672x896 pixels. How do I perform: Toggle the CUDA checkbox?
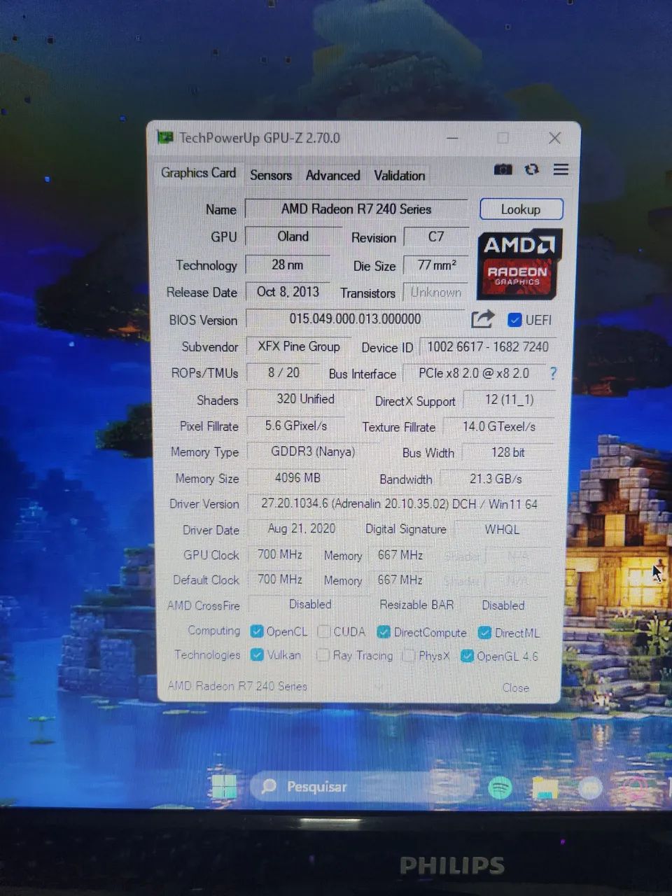coord(323,631)
